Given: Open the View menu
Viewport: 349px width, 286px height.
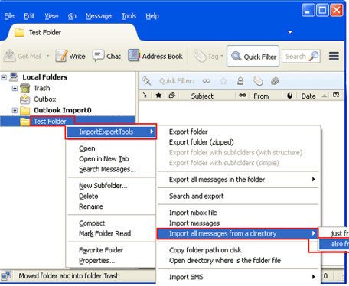Looking at the screenshot, I should [x=51, y=16].
